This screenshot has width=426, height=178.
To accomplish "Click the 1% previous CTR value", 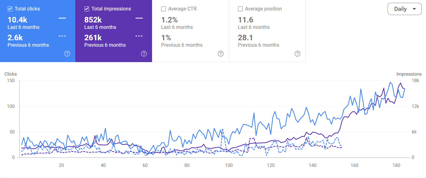I will [166, 38].
